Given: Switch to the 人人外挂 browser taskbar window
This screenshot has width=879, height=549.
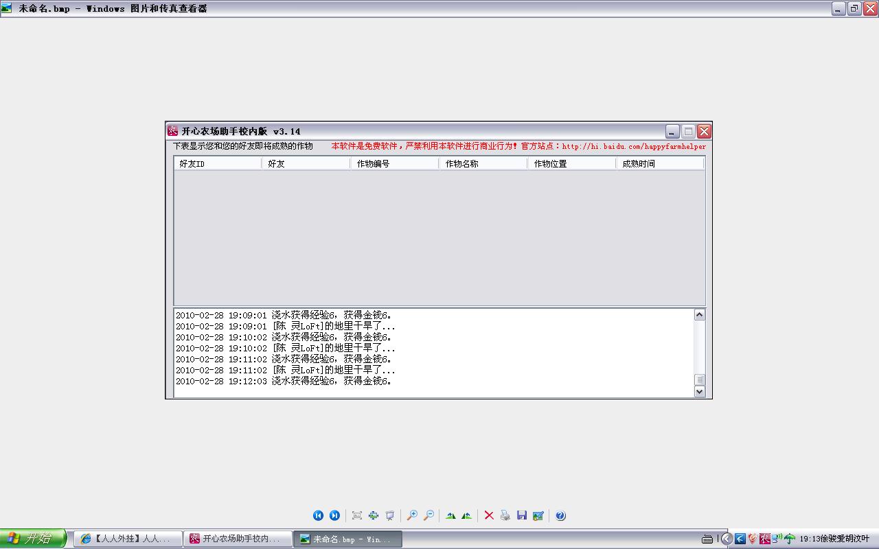Looking at the screenshot, I should [x=128, y=539].
